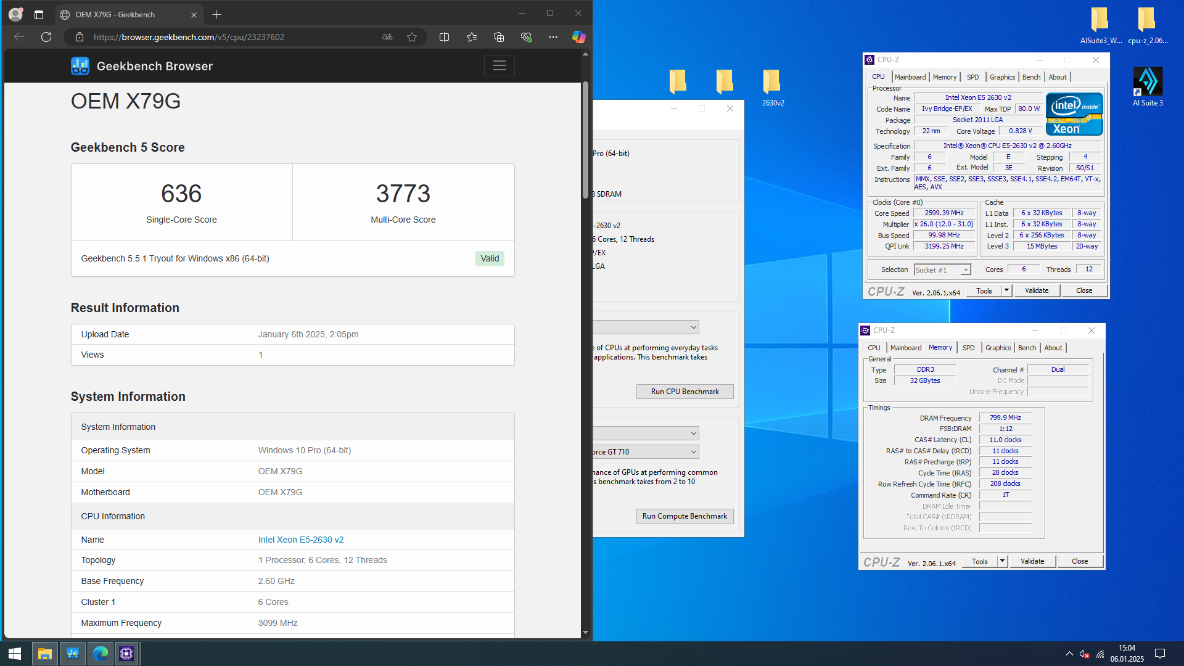Click the 3773 Multi-Core Score value

(x=403, y=194)
